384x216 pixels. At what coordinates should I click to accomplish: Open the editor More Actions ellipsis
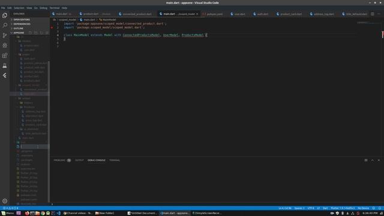pyautogui.click(x=379, y=14)
